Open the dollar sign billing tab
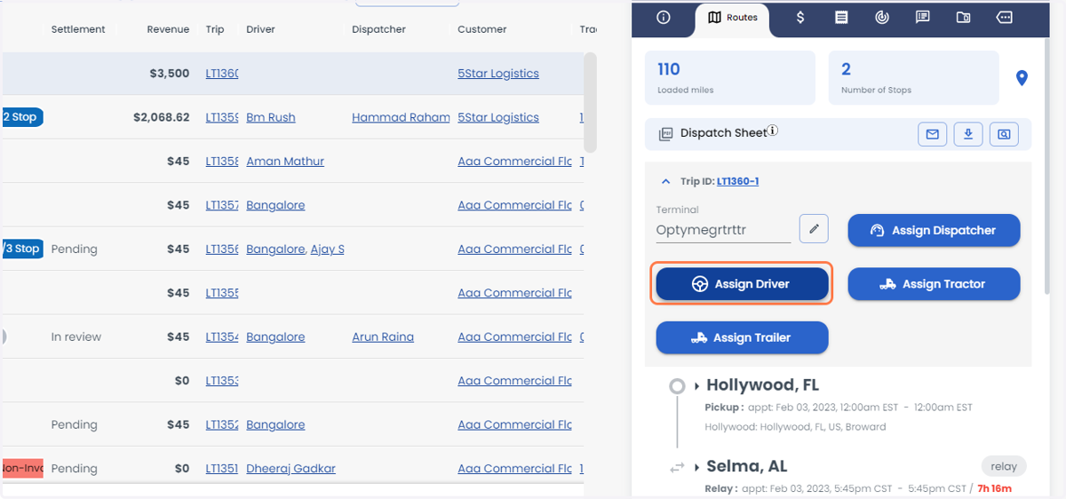The width and height of the screenshot is (1066, 499). 800,17
